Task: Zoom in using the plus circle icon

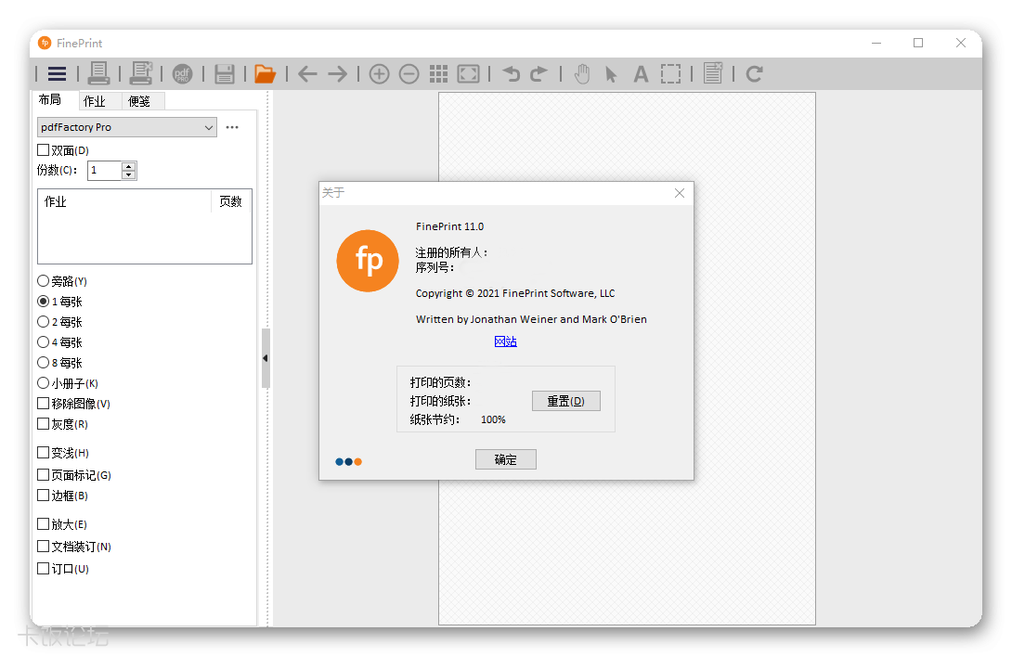Action: point(379,74)
